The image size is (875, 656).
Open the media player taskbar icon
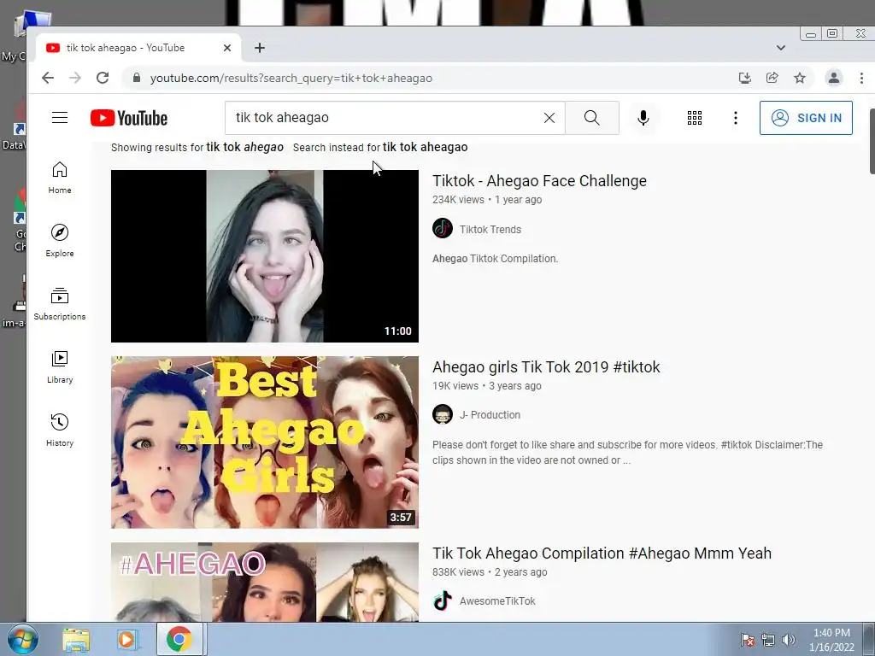(127, 639)
